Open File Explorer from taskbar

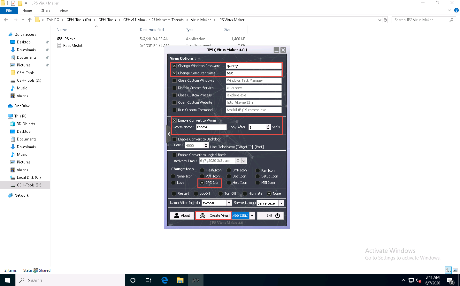[180, 280]
